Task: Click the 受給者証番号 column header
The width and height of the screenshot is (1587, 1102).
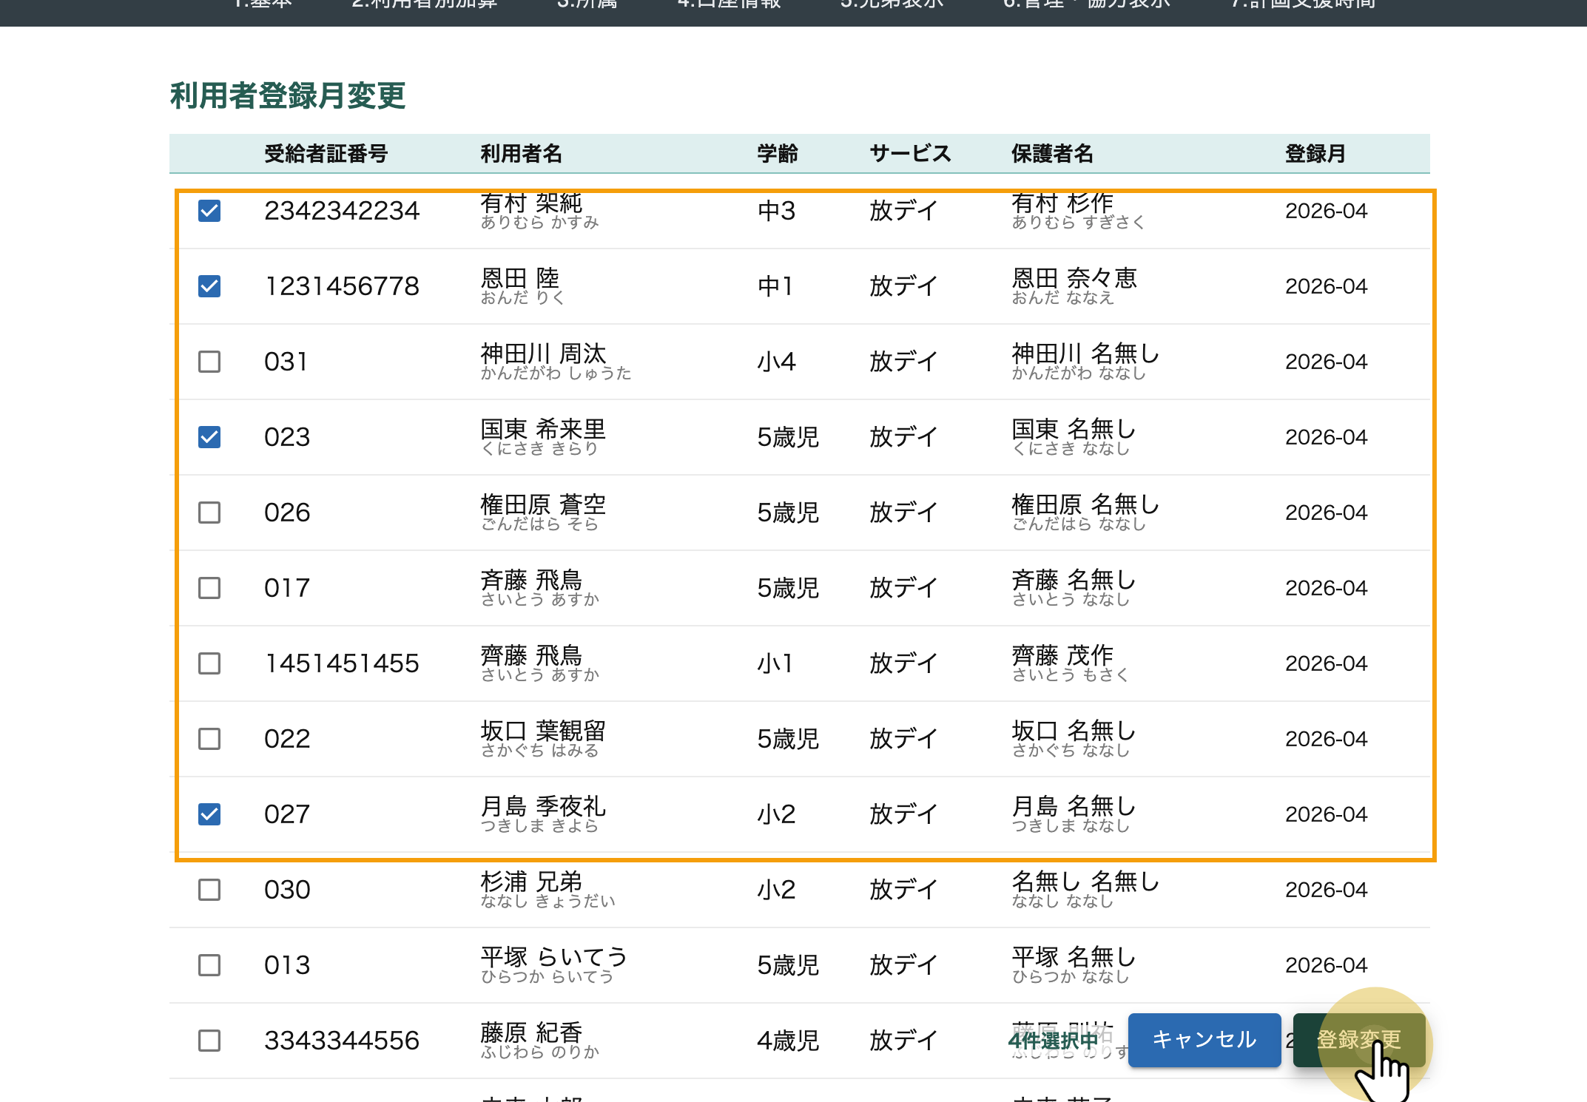Action: pyautogui.click(x=326, y=154)
